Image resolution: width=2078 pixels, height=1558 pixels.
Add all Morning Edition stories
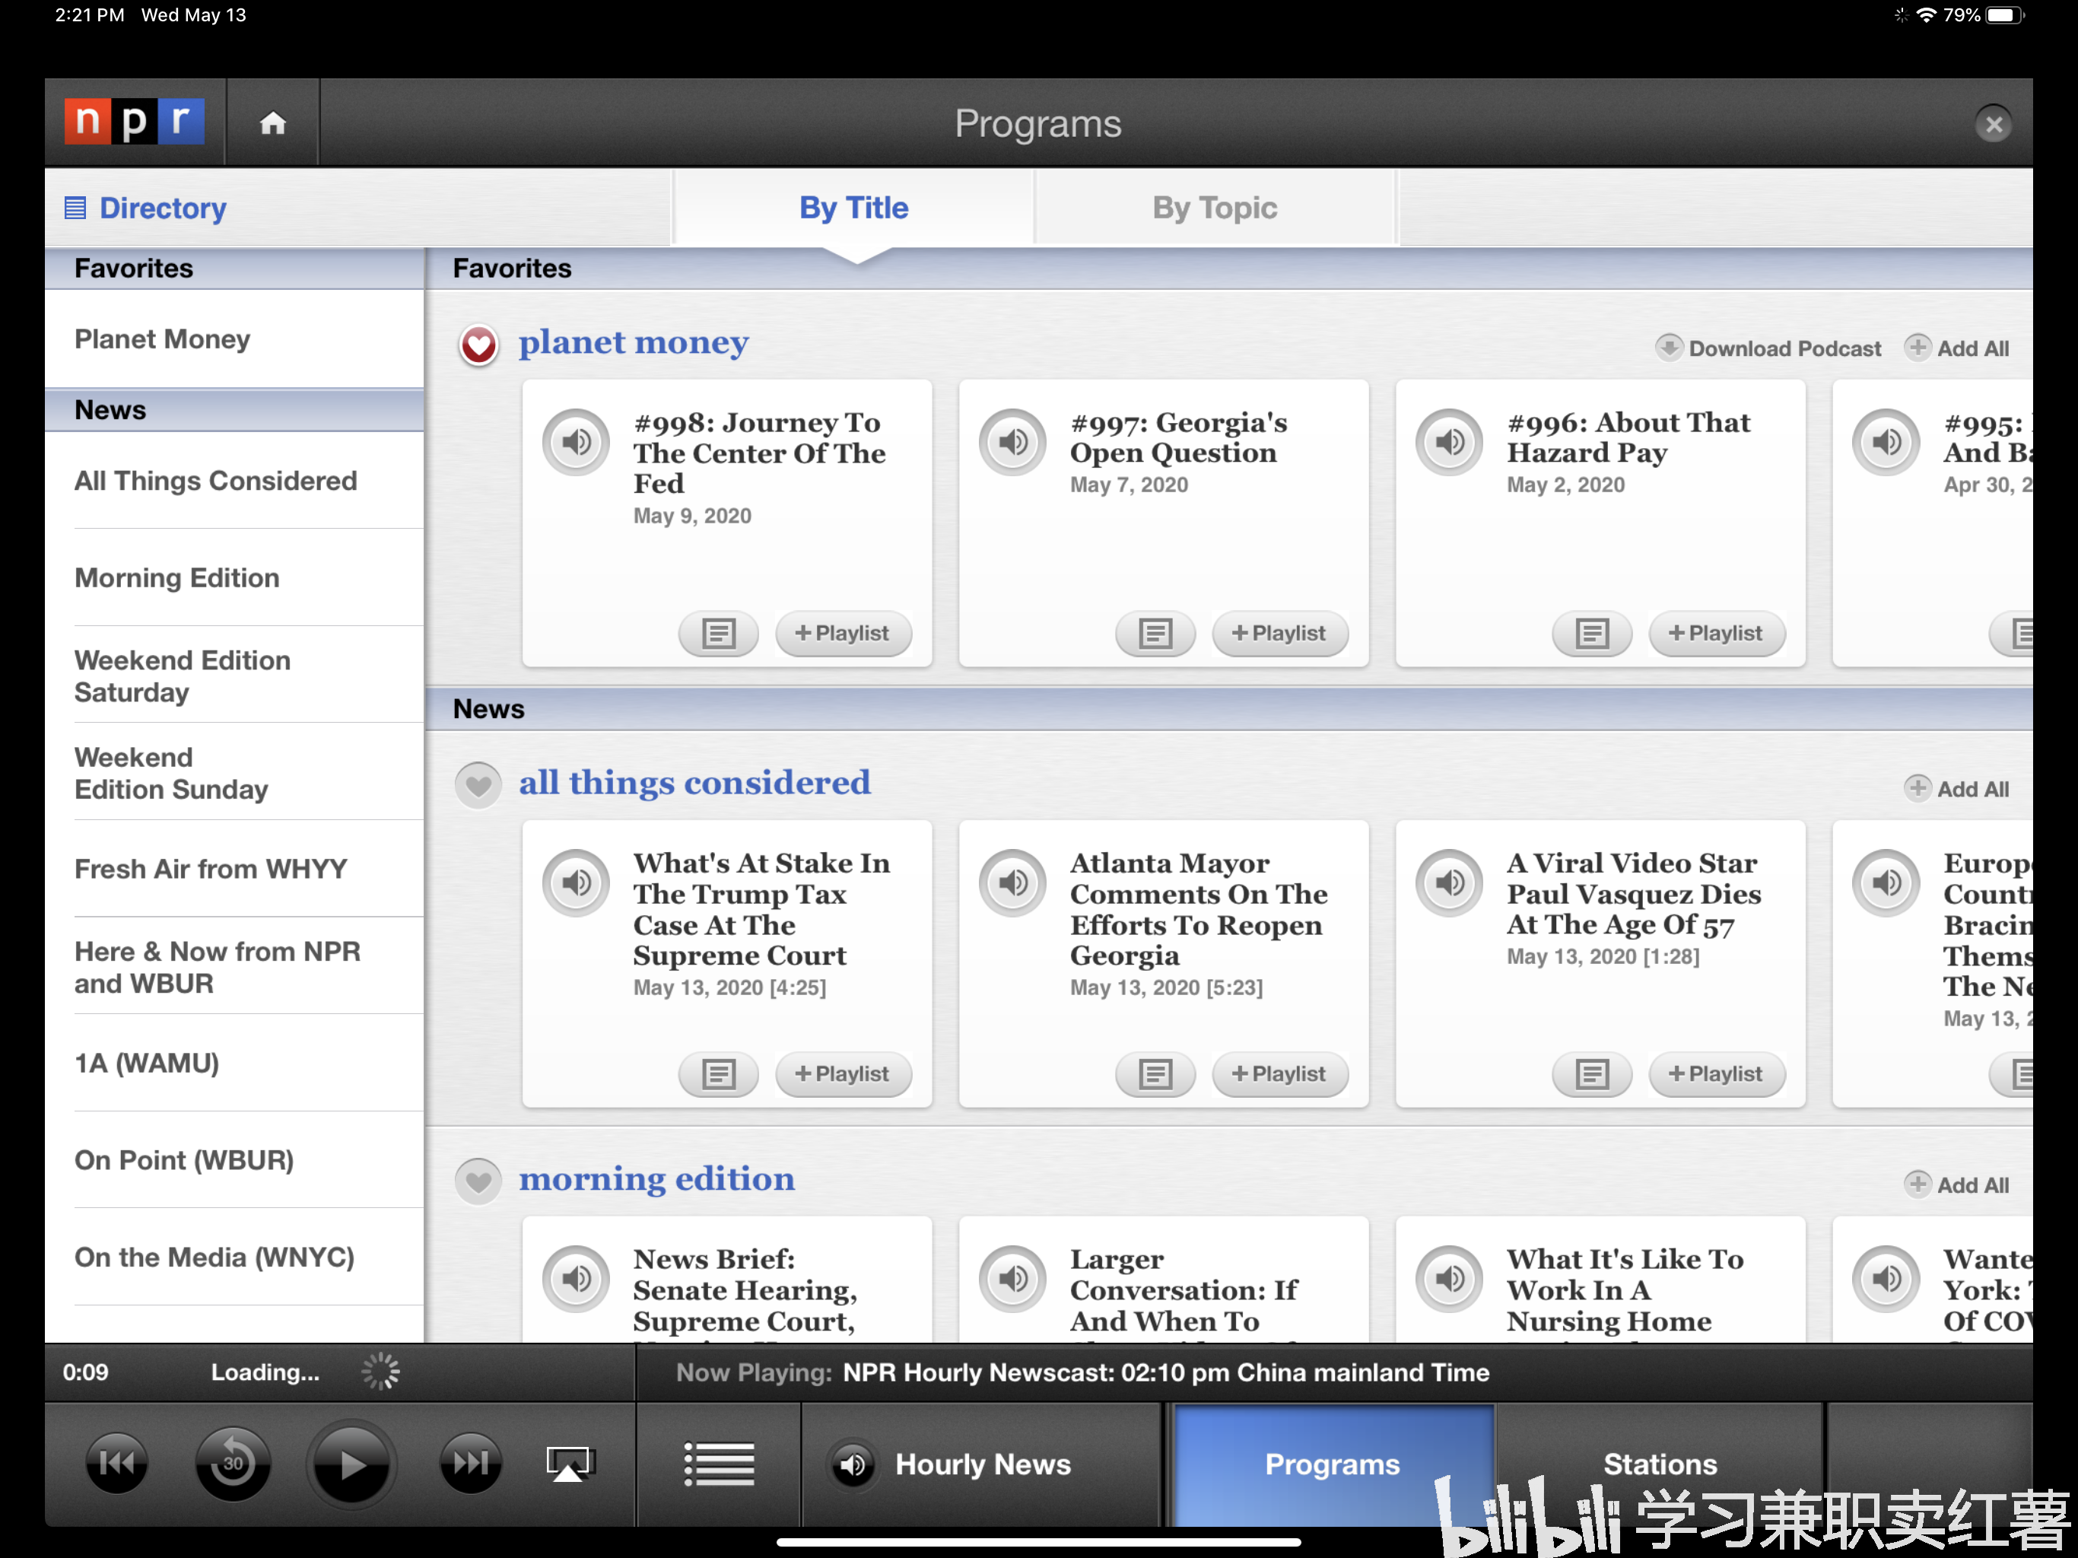[x=1958, y=1186]
